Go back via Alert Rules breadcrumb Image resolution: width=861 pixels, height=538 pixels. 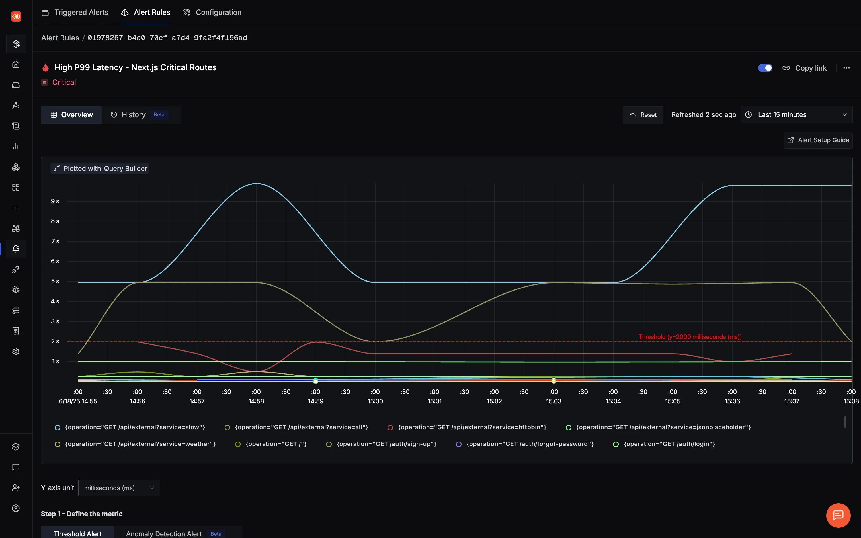[60, 38]
